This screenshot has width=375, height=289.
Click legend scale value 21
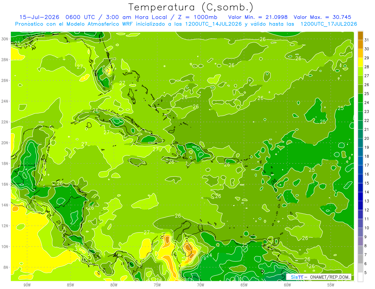(x=367, y=129)
